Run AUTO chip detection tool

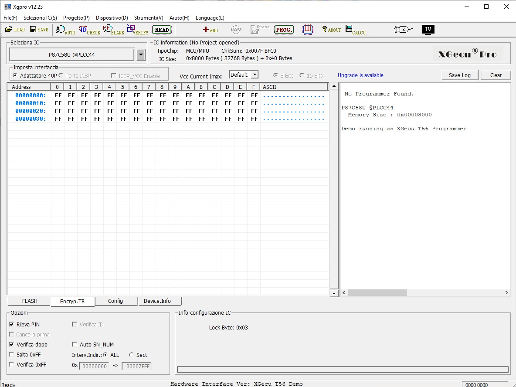(65, 30)
